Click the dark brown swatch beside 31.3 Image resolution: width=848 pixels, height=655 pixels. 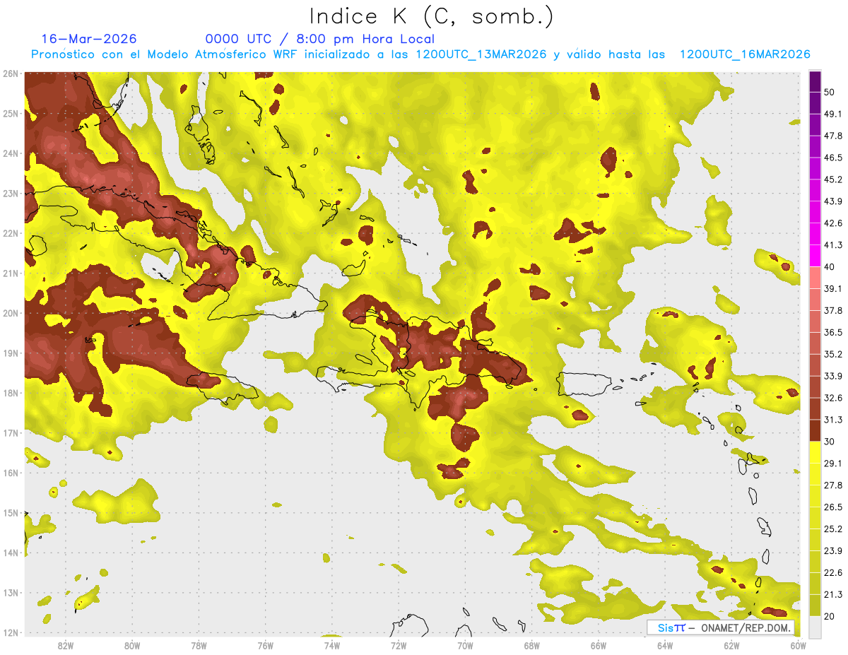coord(815,431)
